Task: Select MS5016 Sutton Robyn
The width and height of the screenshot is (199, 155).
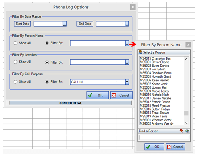Action: [x=155, y=109]
